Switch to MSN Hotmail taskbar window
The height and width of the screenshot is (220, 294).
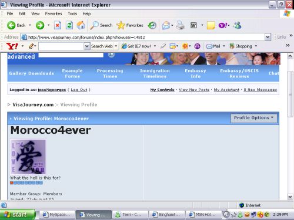click(204, 215)
